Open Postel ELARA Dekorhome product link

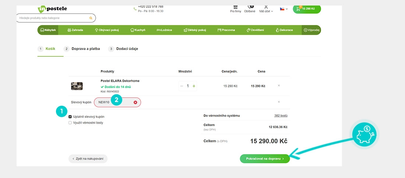coord(120,81)
